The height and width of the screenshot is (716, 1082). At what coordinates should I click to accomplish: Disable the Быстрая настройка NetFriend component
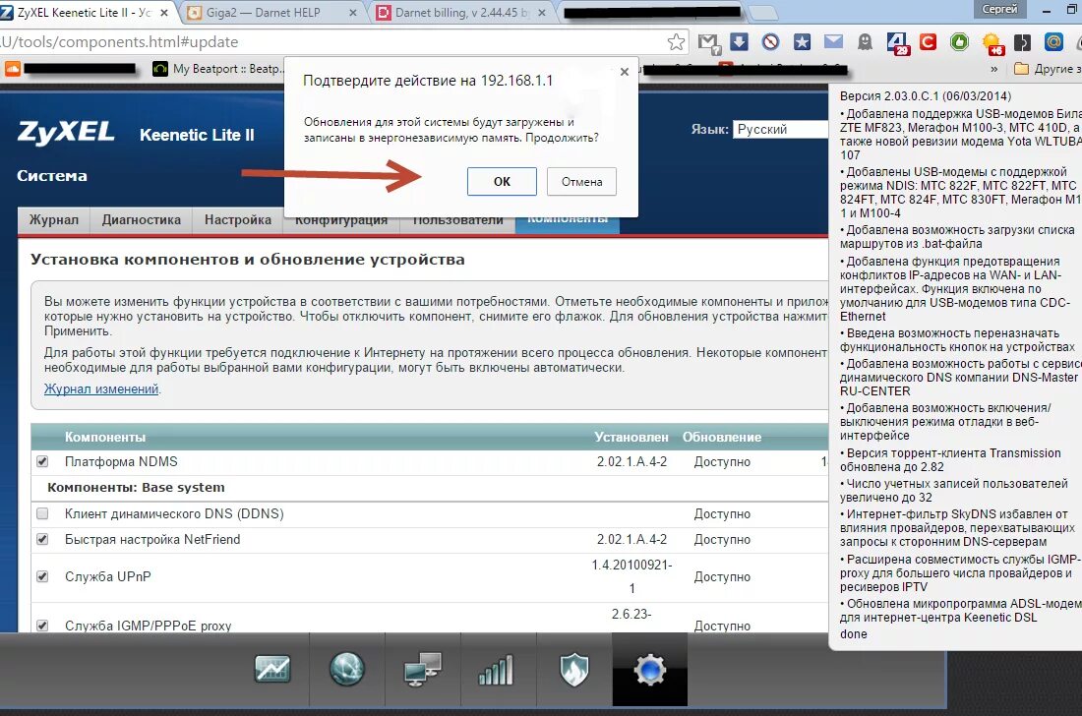[40, 540]
